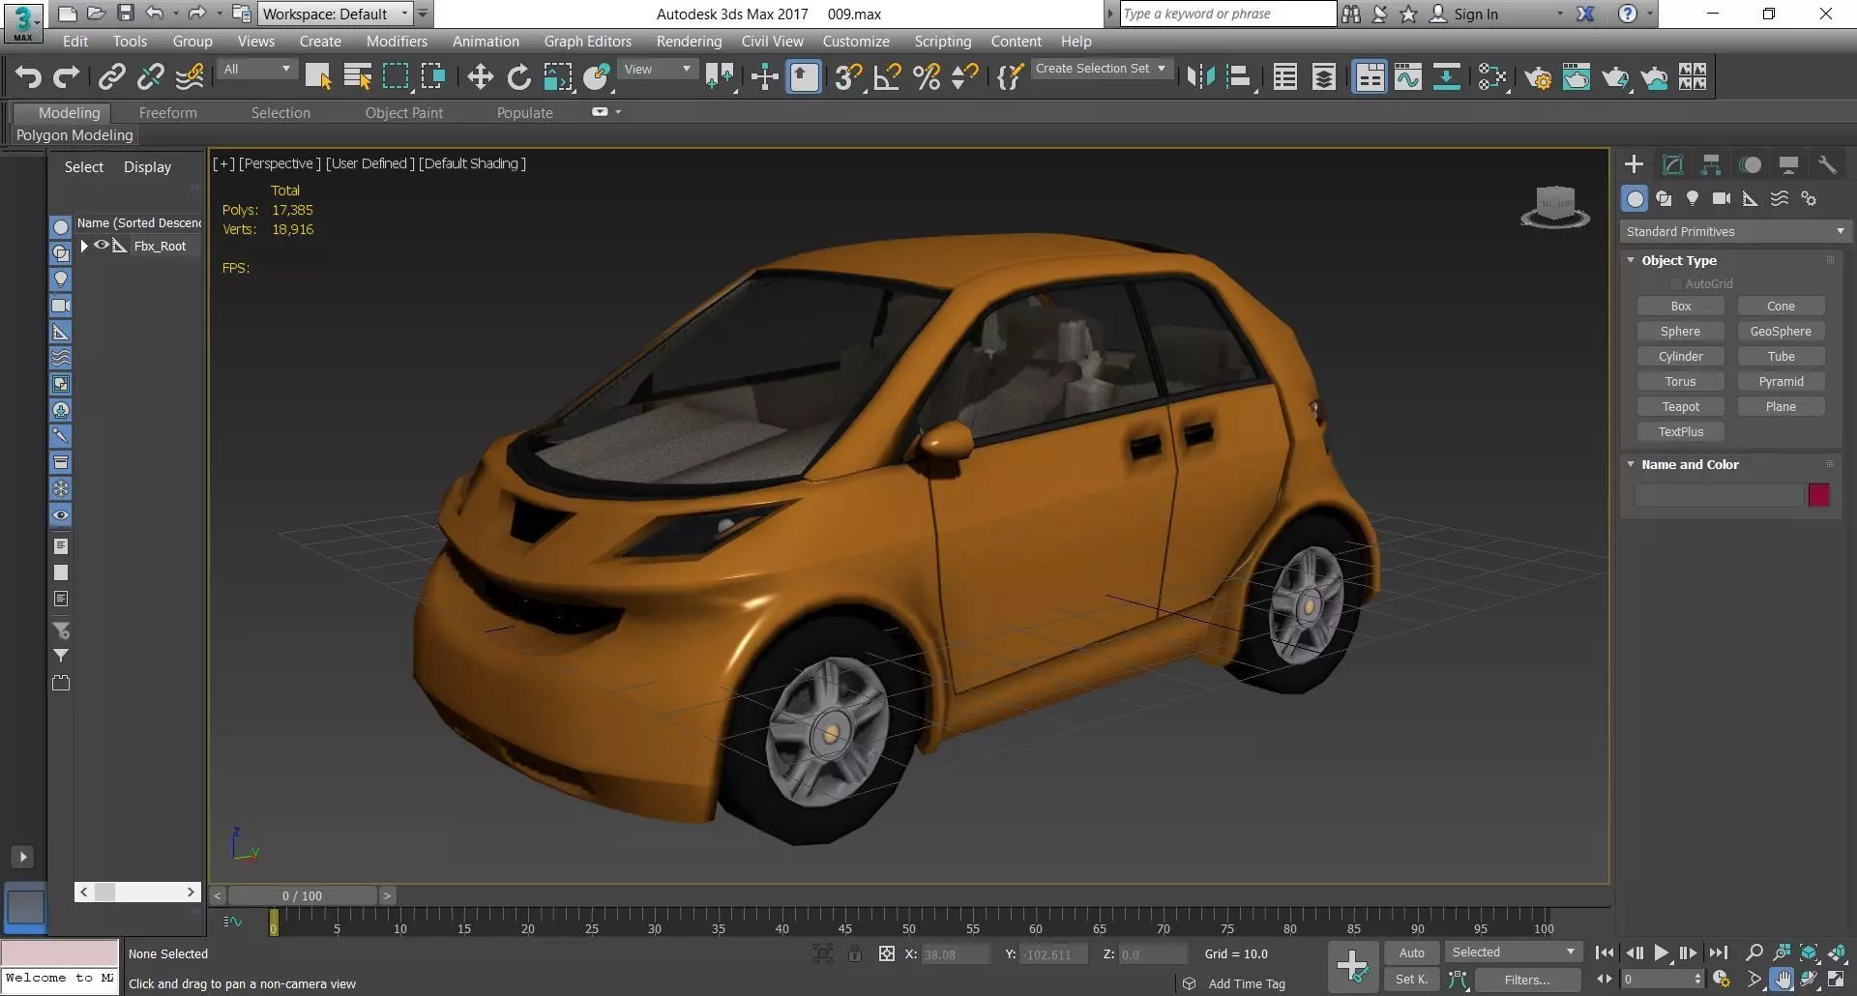Open the Rendering menu

coord(689,41)
